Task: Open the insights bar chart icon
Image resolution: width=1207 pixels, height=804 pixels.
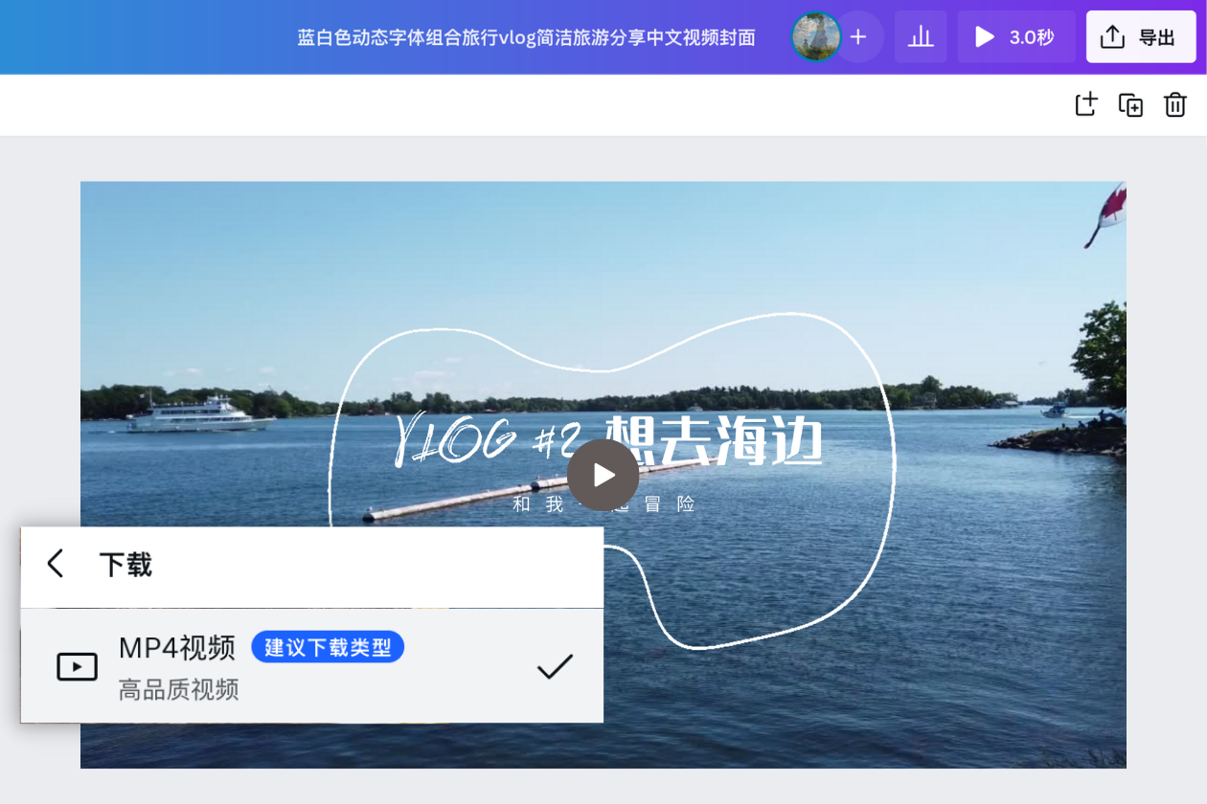Action: [921, 37]
